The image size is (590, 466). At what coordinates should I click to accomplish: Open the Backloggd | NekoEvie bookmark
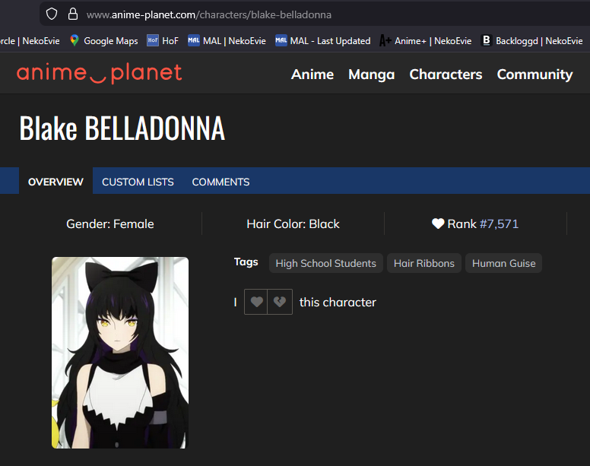531,40
